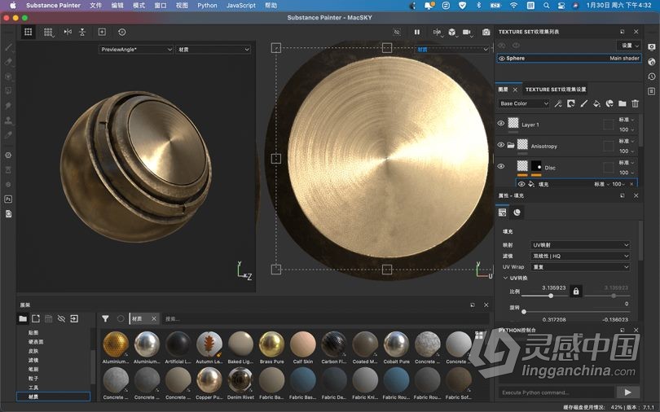Screen dimensions: 660x412
Task: Click the vertical flip transform toolbar icon
Action: click(x=82, y=32)
